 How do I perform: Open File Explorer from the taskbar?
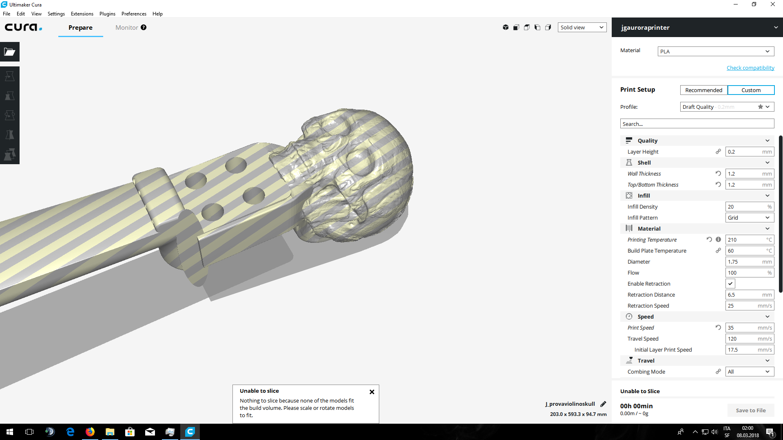tap(110, 432)
